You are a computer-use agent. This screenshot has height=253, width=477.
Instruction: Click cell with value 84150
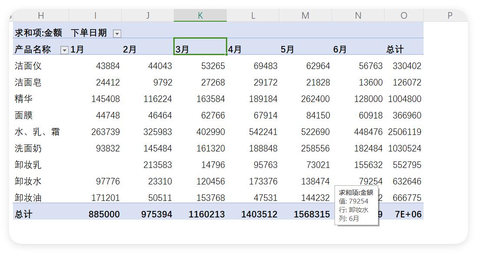click(x=318, y=115)
